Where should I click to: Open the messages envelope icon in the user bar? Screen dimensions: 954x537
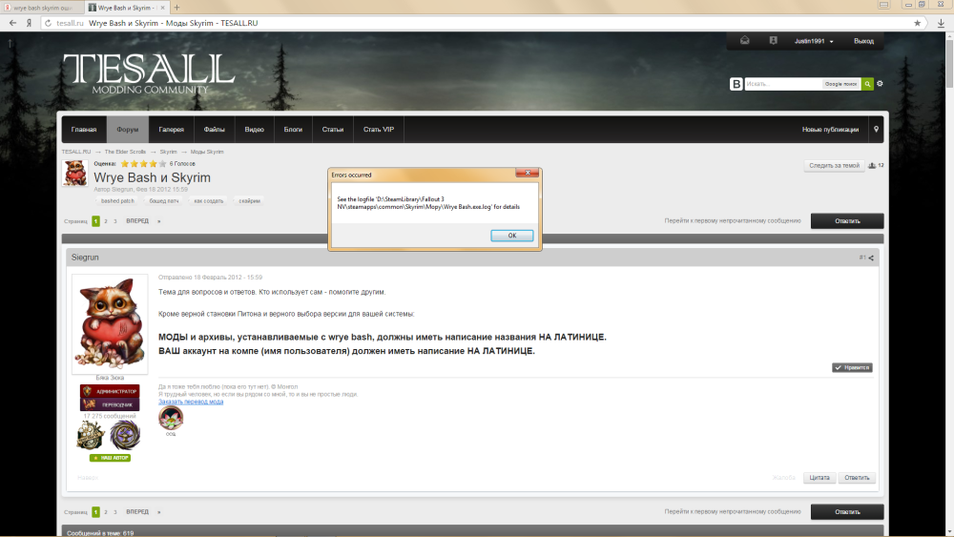tap(745, 41)
